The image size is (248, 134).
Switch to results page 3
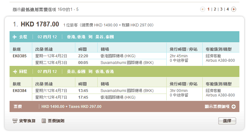(x=221, y=9)
